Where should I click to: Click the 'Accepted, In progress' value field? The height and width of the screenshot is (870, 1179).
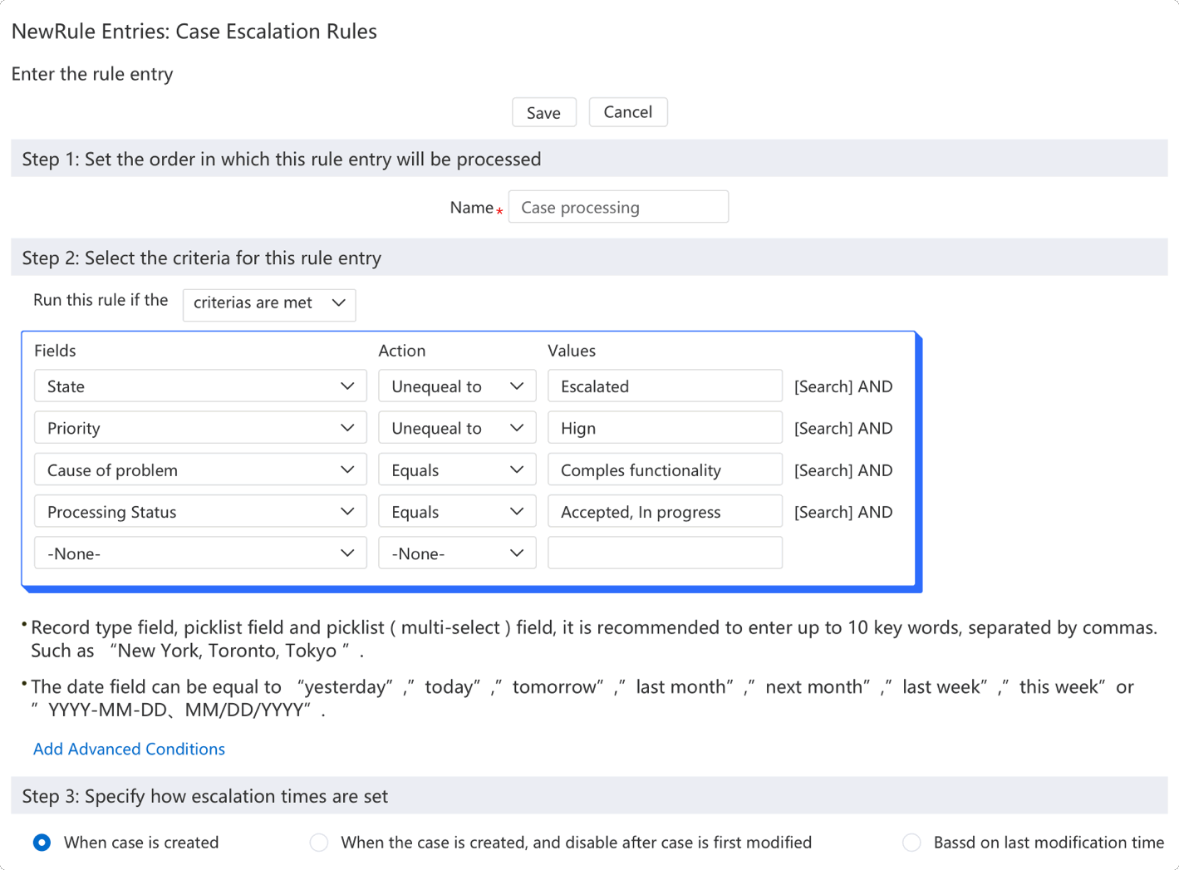coord(665,512)
